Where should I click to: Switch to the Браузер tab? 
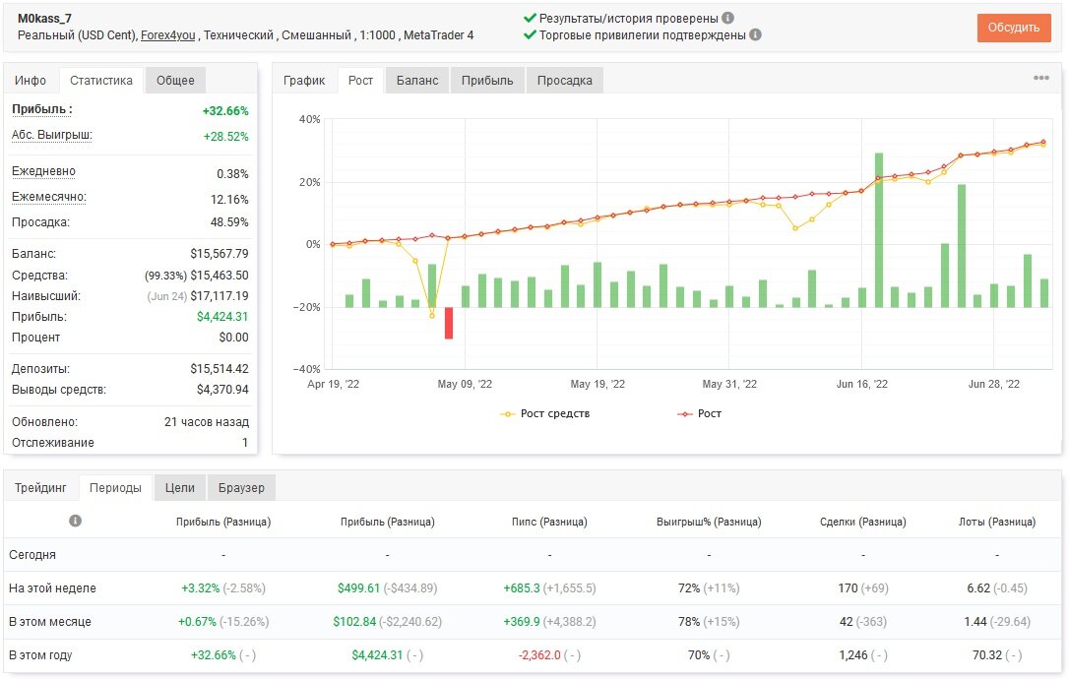[x=241, y=488]
